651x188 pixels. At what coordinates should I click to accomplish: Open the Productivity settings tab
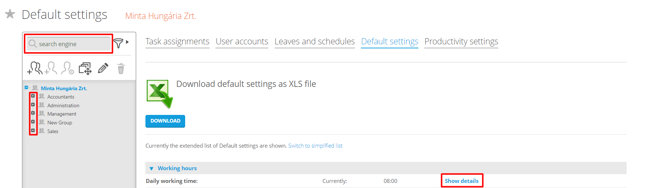(461, 41)
